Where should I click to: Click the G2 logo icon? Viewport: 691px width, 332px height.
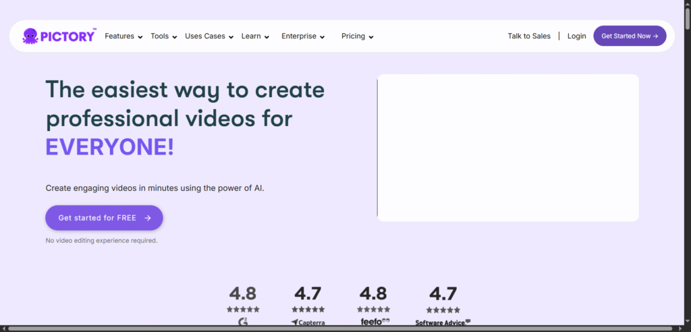click(x=243, y=323)
